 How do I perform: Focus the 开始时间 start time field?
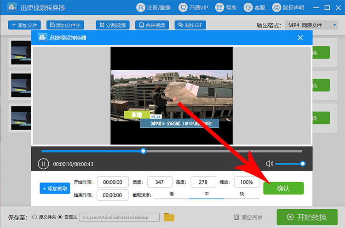point(113,182)
